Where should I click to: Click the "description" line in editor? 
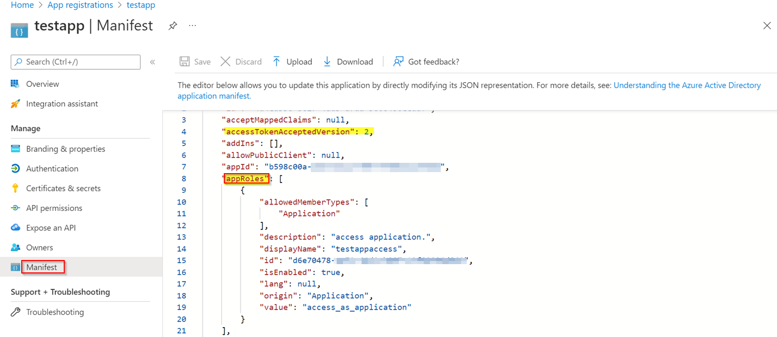coord(347,237)
